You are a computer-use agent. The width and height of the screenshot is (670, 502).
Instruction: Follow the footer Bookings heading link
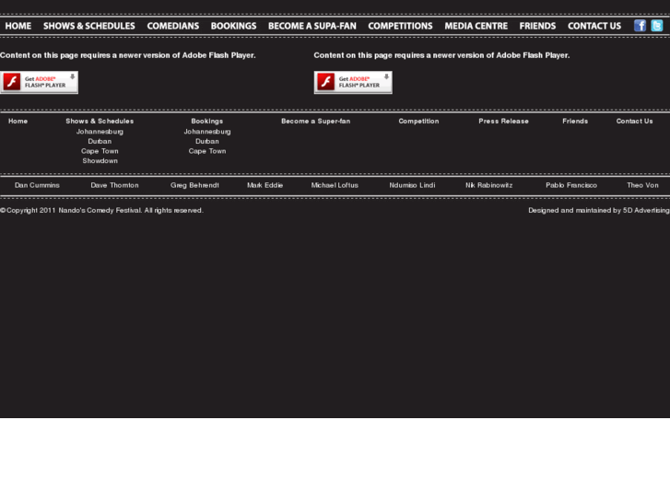click(207, 122)
